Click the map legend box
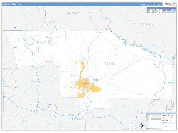Viewport: 178px width, 133px height. (161, 121)
